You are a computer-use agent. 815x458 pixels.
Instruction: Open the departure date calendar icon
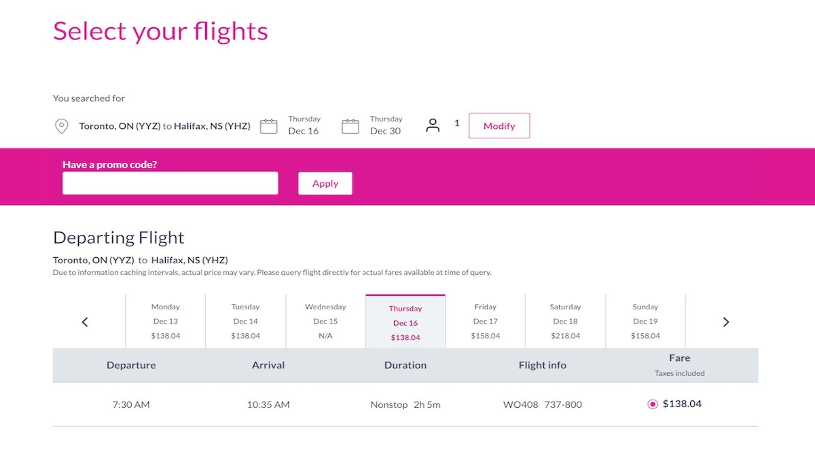click(269, 126)
